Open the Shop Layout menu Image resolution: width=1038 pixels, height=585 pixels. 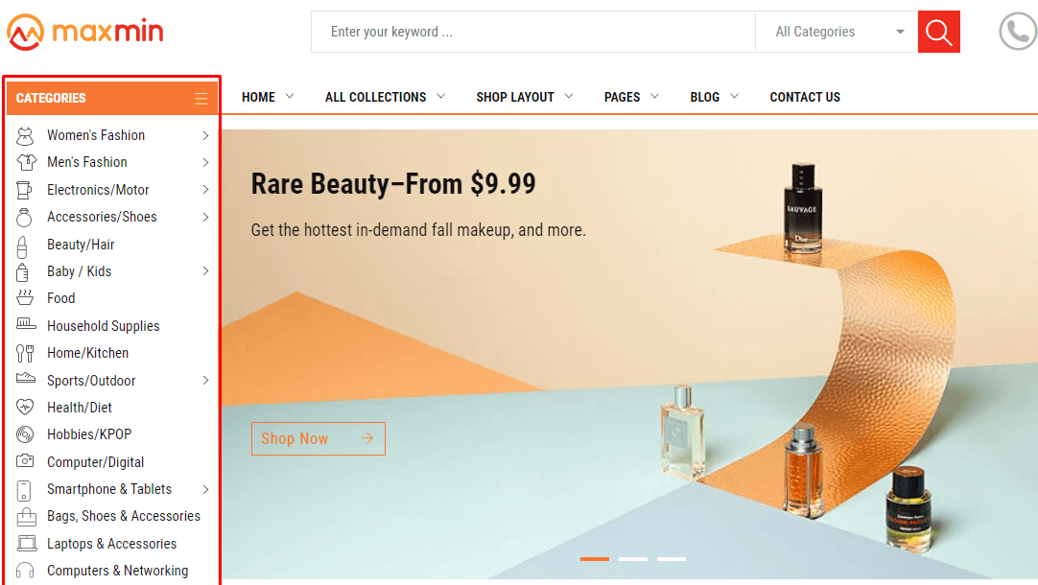(524, 97)
